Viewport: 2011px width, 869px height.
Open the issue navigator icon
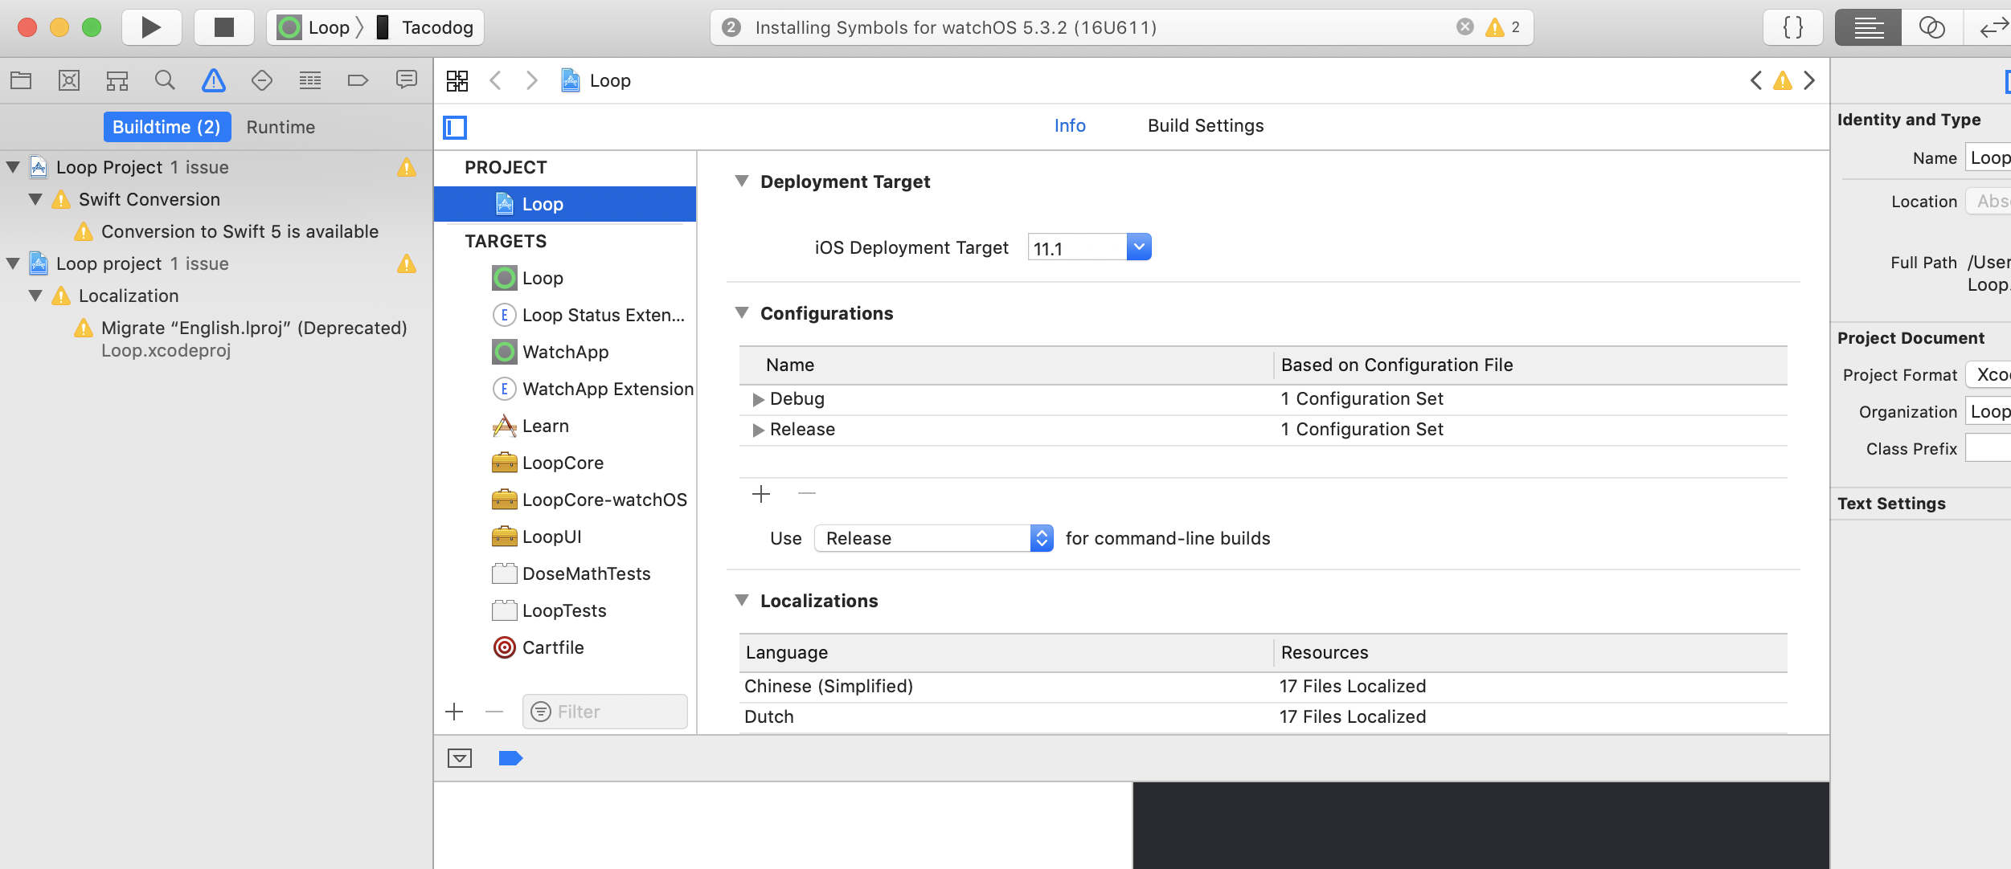click(x=213, y=80)
